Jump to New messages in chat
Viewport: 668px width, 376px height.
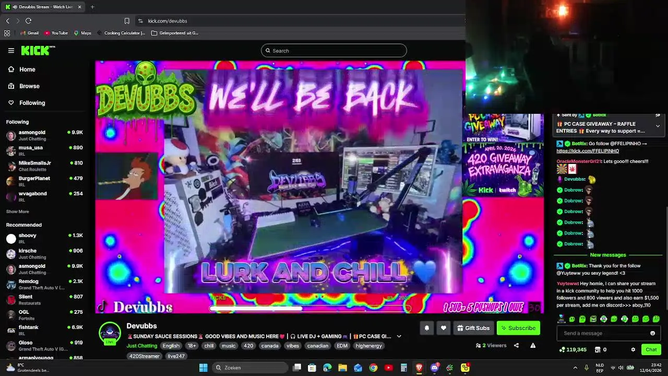tap(607, 255)
